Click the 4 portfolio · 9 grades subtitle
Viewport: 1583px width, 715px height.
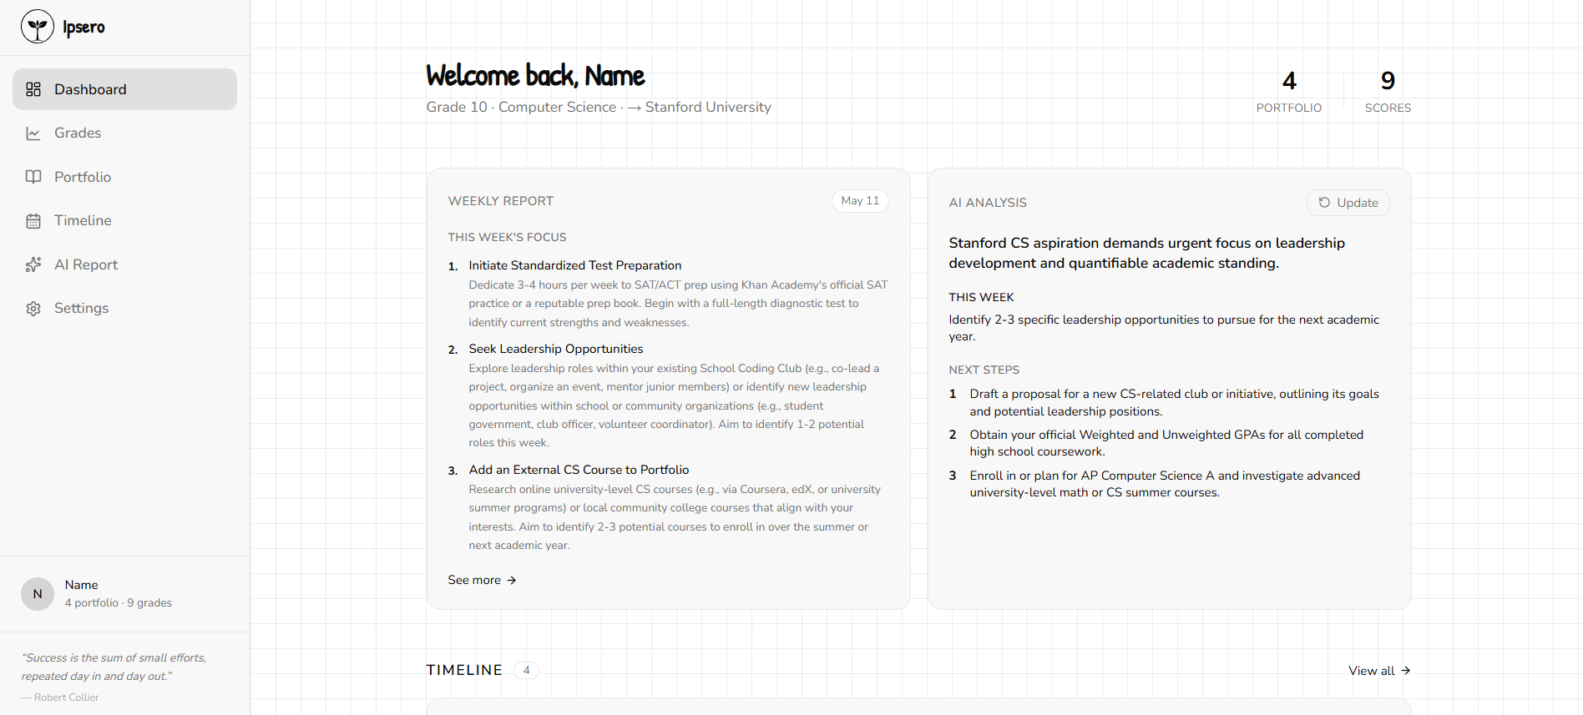click(119, 602)
